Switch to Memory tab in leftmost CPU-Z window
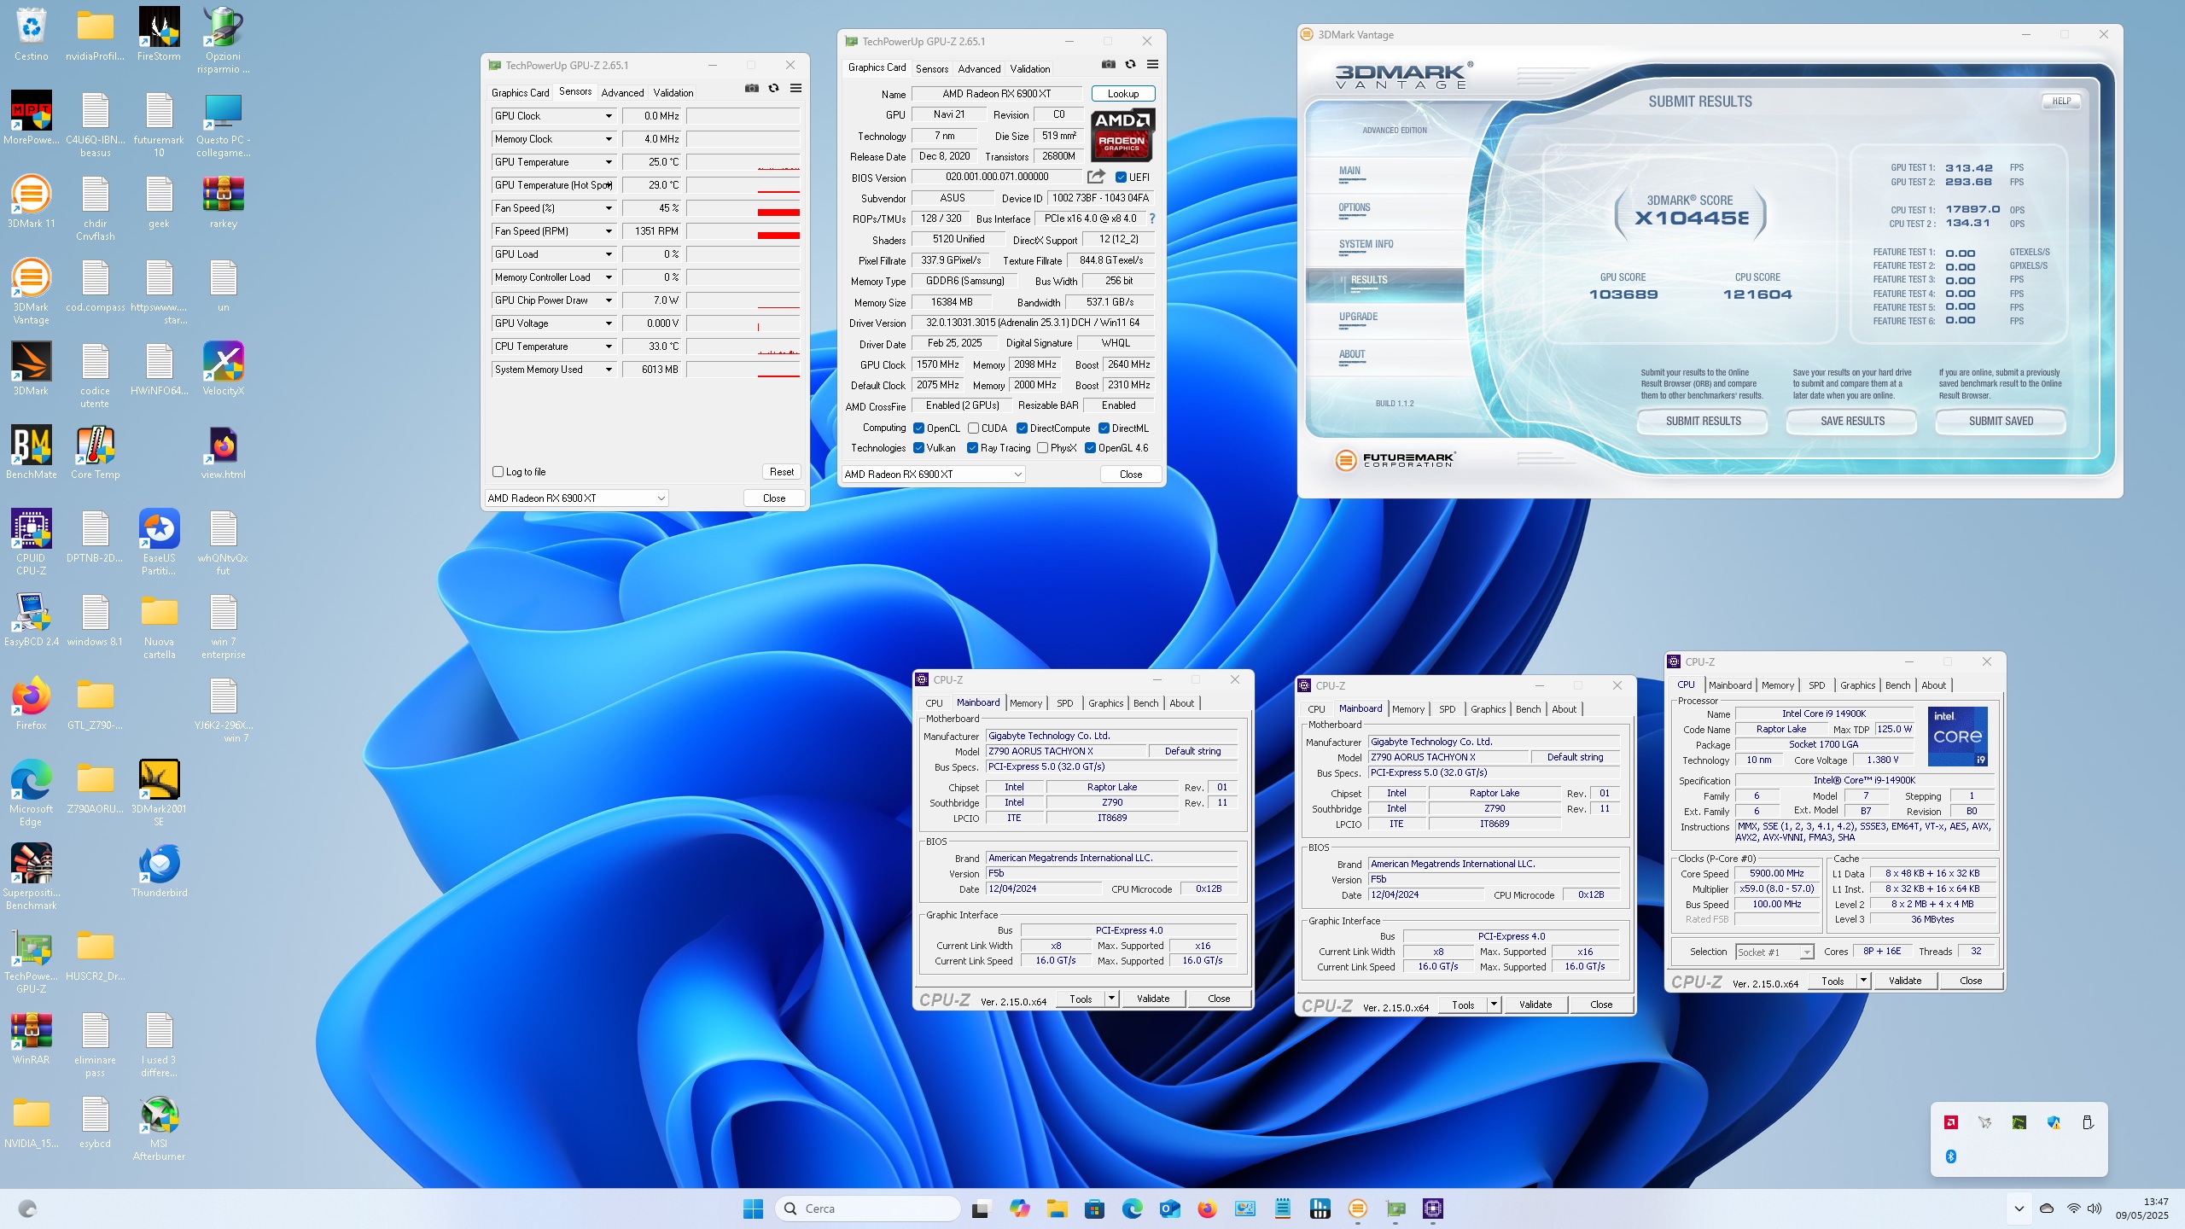 1026,703
